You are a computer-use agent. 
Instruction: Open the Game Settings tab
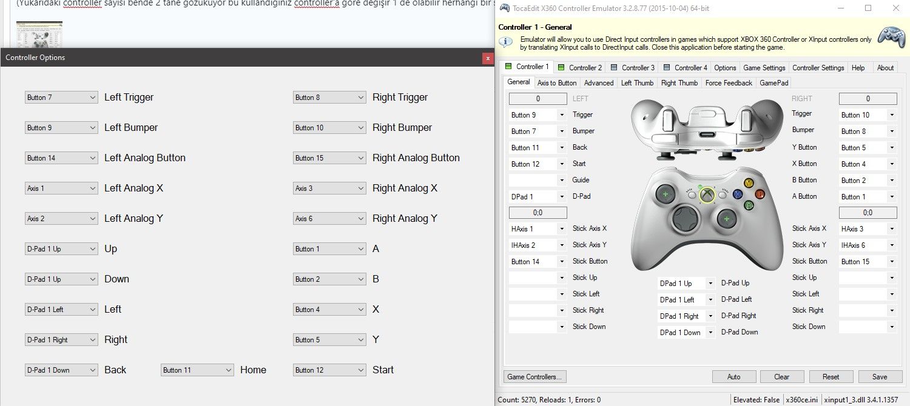764,68
